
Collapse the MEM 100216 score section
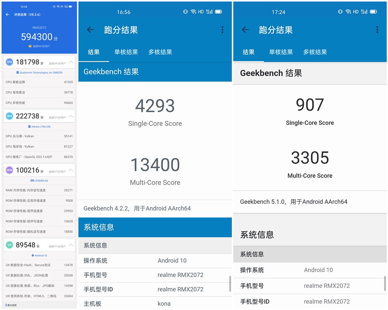click(71, 170)
